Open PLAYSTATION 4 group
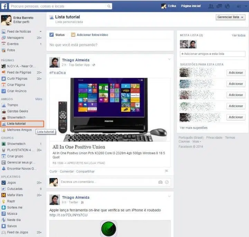Image resolution: width=249 pixels, height=237 pixels. click(x=21, y=150)
